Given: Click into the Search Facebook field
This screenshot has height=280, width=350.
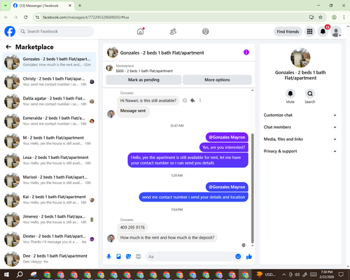Looking at the screenshot, I should point(56,31).
